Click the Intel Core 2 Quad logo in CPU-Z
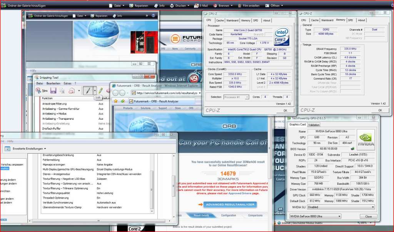Image resolution: width=394 pixels, height=232 pixels. pos(281,36)
